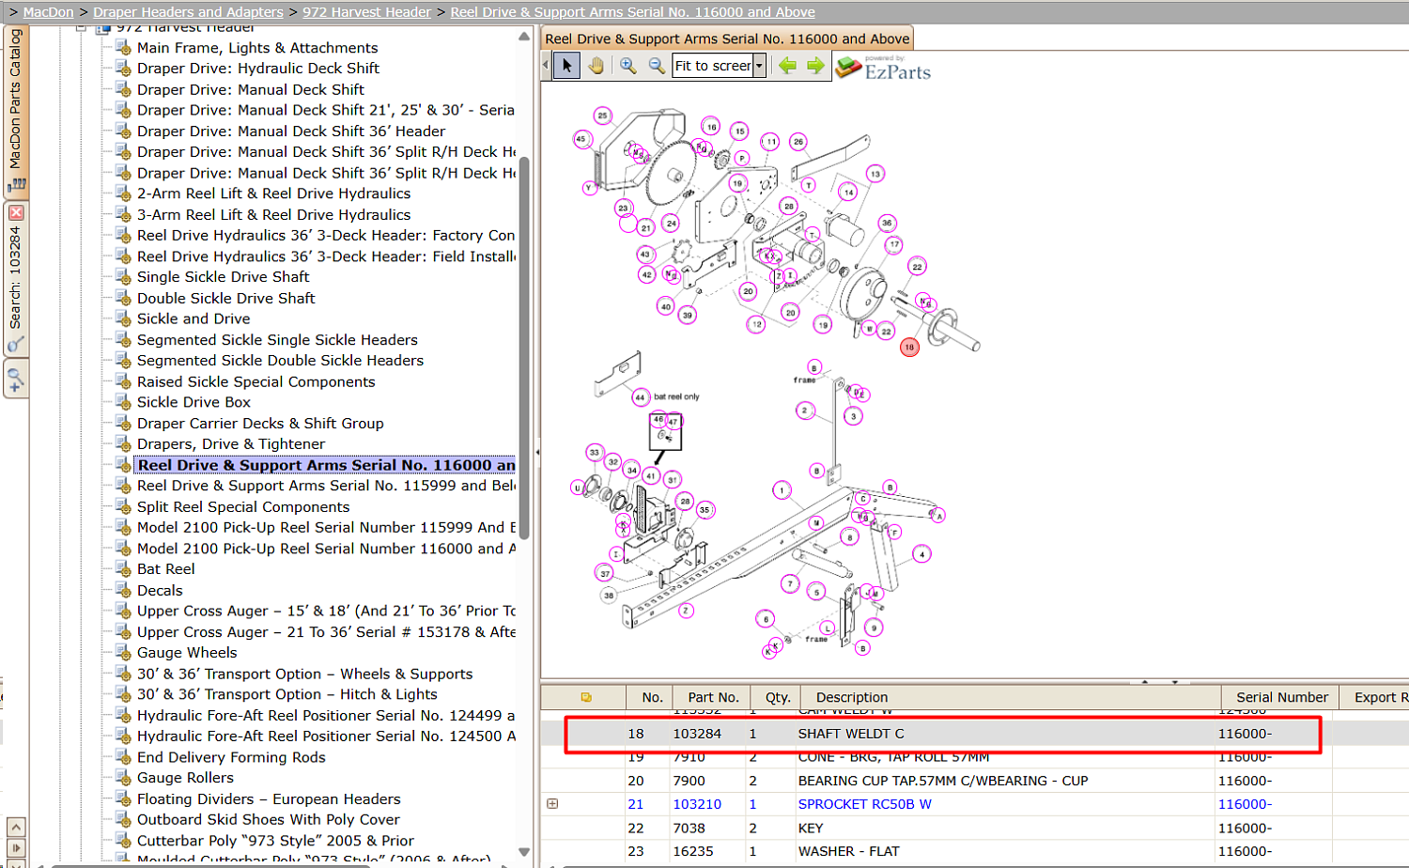Open Draper Drive: Hydraulic Deck Shift page
This screenshot has width=1409, height=868.
[x=258, y=69]
